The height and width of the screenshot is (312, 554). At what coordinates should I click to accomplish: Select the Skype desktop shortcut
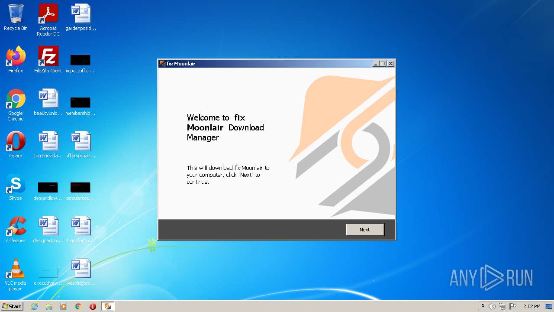[16, 187]
